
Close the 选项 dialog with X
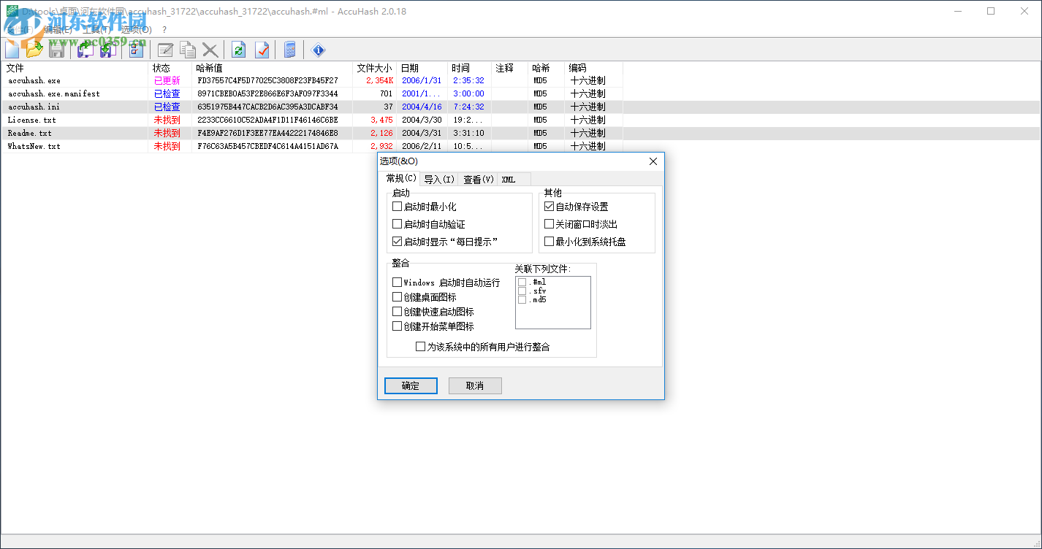pyautogui.click(x=653, y=161)
